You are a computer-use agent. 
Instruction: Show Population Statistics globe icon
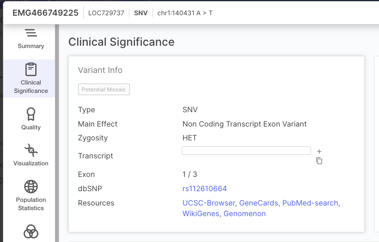[x=31, y=187]
